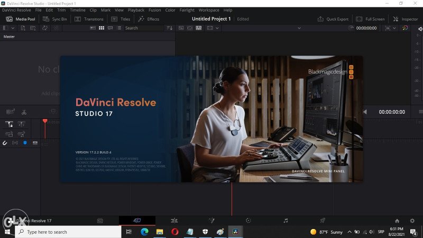Open the Help menu
This screenshot has width=423, height=238.
pos(228,10)
